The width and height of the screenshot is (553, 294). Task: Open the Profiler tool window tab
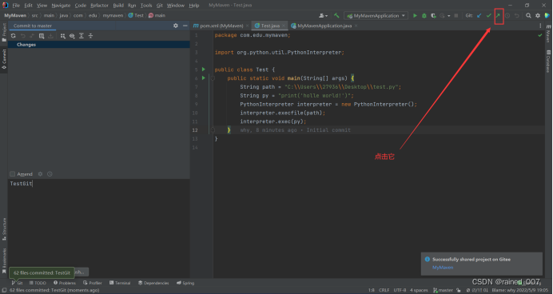click(x=93, y=283)
